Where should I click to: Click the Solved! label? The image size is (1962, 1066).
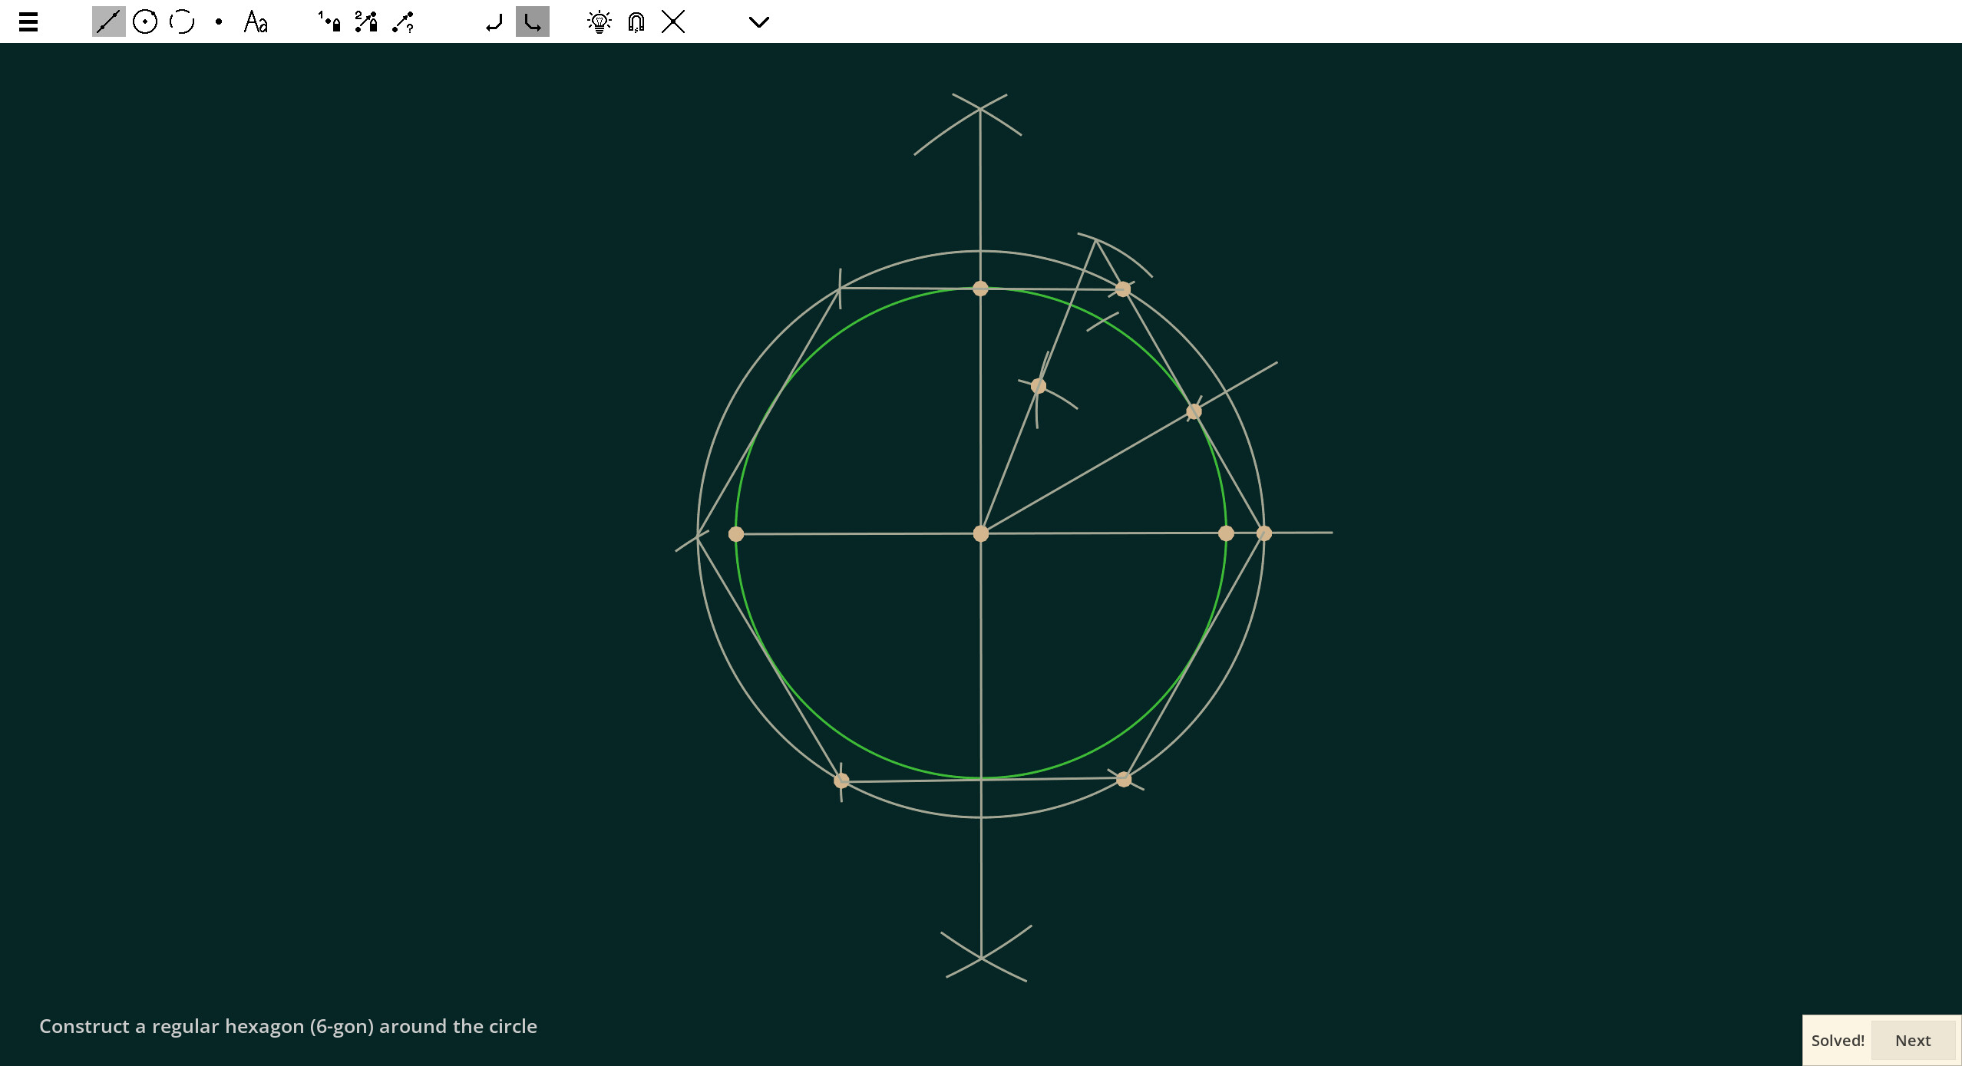click(x=1838, y=1040)
